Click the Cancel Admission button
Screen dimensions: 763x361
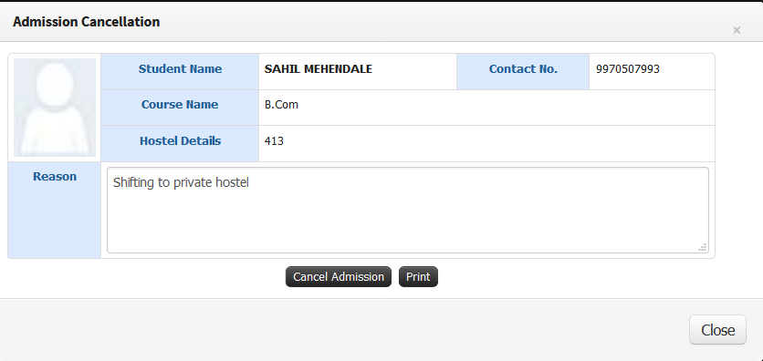(x=339, y=277)
